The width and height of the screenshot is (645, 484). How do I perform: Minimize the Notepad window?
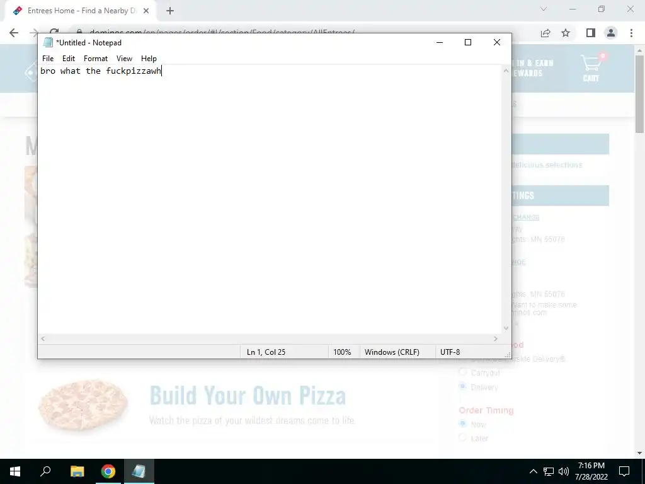(x=439, y=42)
